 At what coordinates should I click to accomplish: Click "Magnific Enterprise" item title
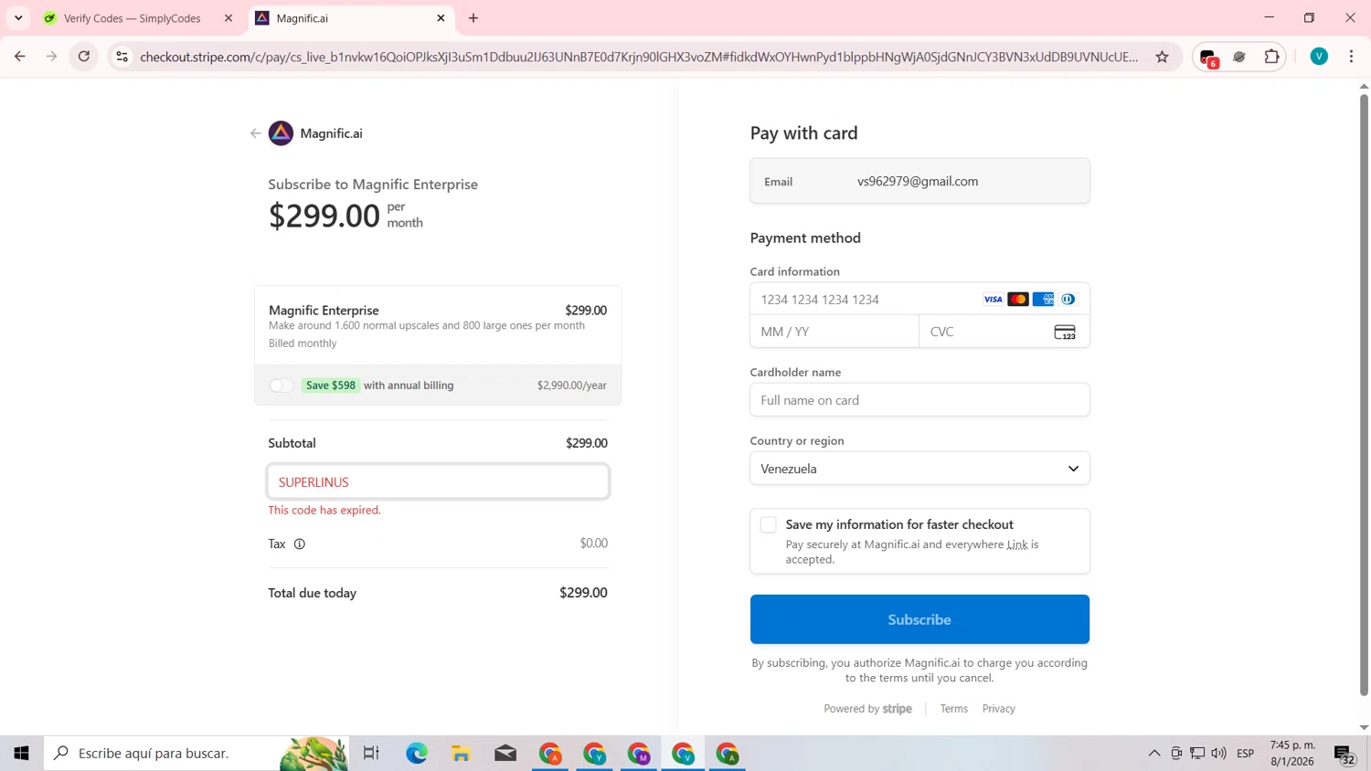coord(324,311)
